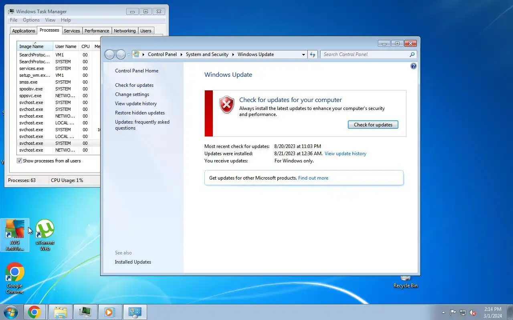Switch to Control Panel taskbar button

click(x=135, y=312)
